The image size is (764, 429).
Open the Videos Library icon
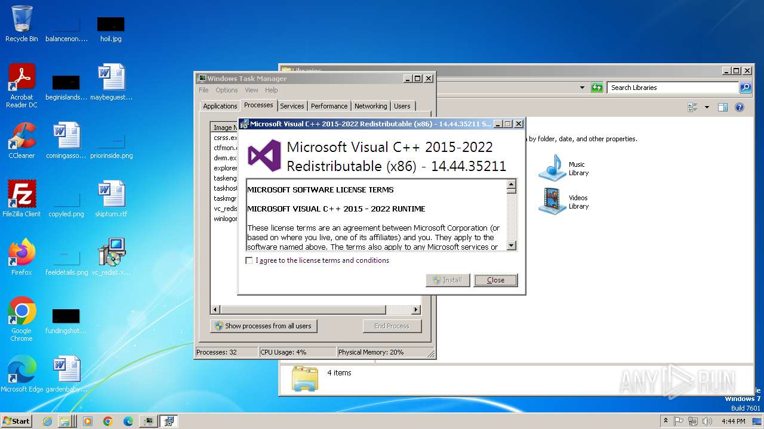pyautogui.click(x=564, y=201)
